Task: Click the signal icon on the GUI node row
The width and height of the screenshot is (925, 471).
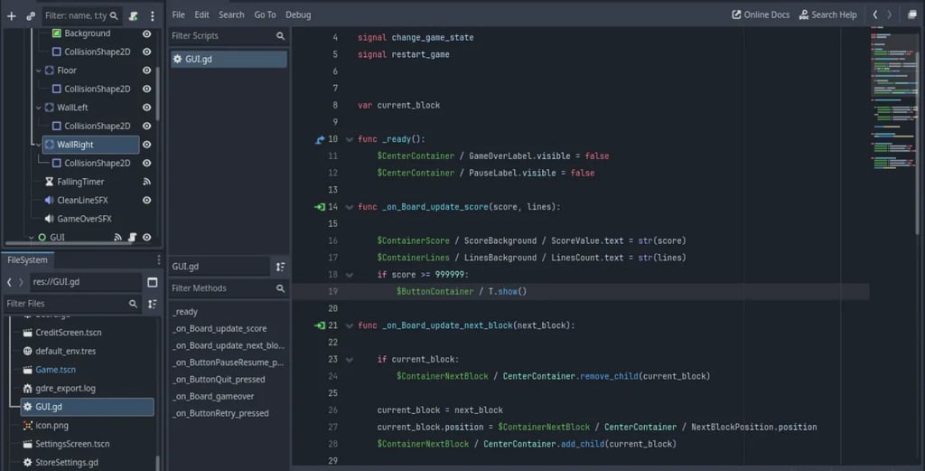Action: point(118,237)
